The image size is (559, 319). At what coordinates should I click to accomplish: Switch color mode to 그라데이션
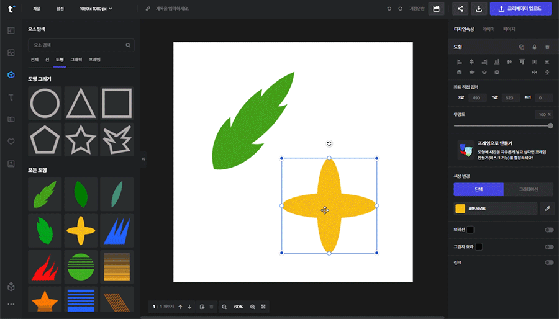pos(528,189)
